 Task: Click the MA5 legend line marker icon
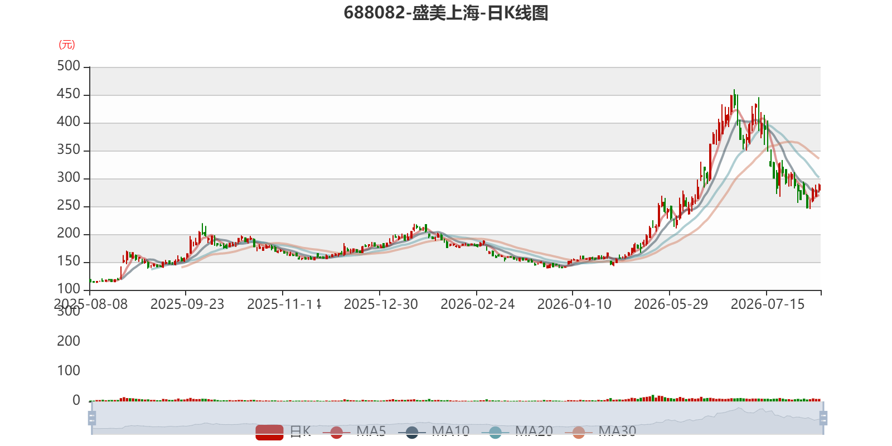(336, 432)
